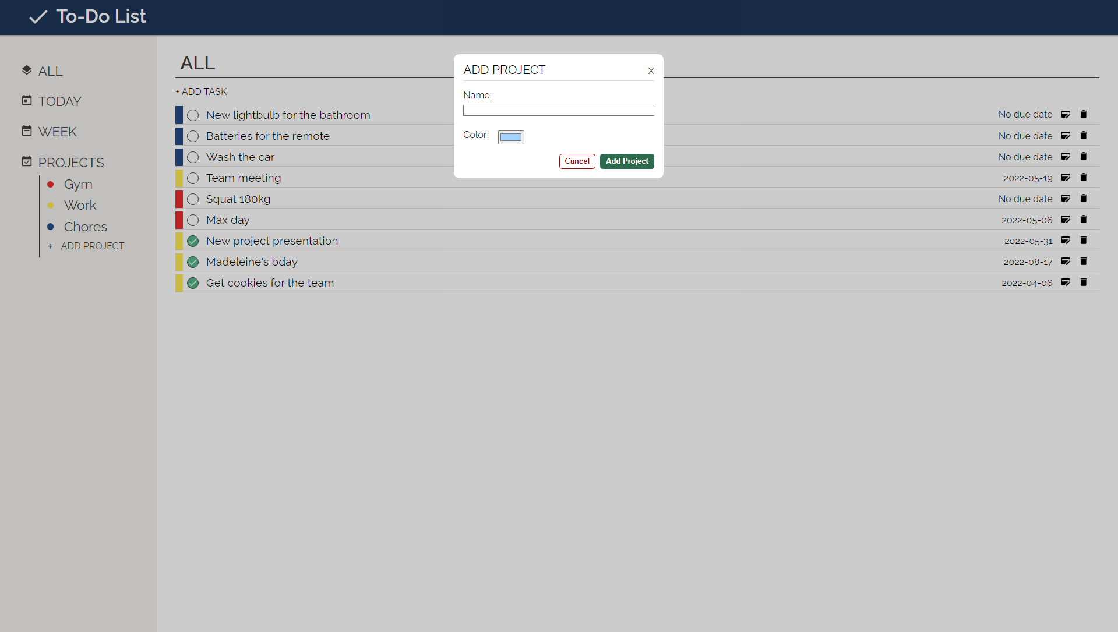Click the + ADD TASK link
Screen dimensions: 1118x632
click(202, 91)
